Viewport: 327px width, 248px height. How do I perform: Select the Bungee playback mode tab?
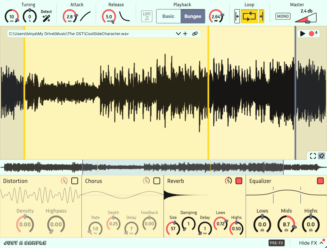(x=193, y=16)
